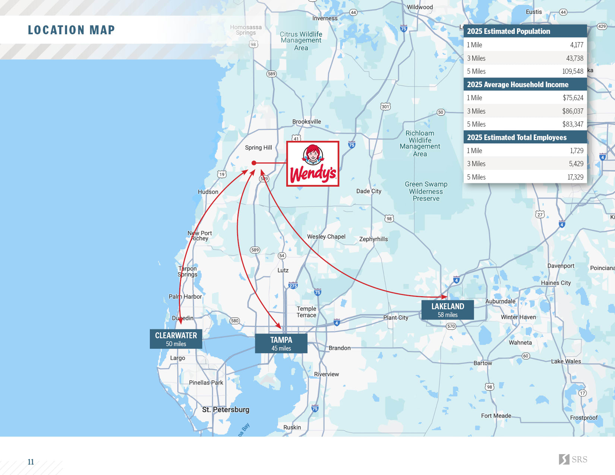Click the employees value 17,329

pos(575,177)
